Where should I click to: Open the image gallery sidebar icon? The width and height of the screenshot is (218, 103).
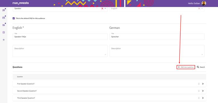[x=4, y=18]
